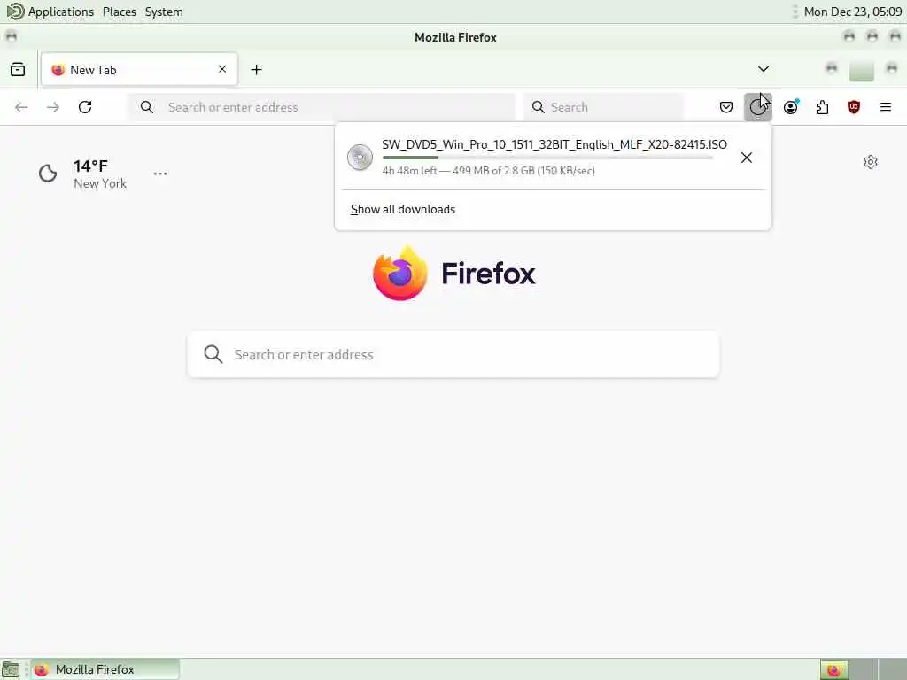Click the clock Mon Dec 23, 05:09
The height and width of the screenshot is (680, 907).
(853, 12)
